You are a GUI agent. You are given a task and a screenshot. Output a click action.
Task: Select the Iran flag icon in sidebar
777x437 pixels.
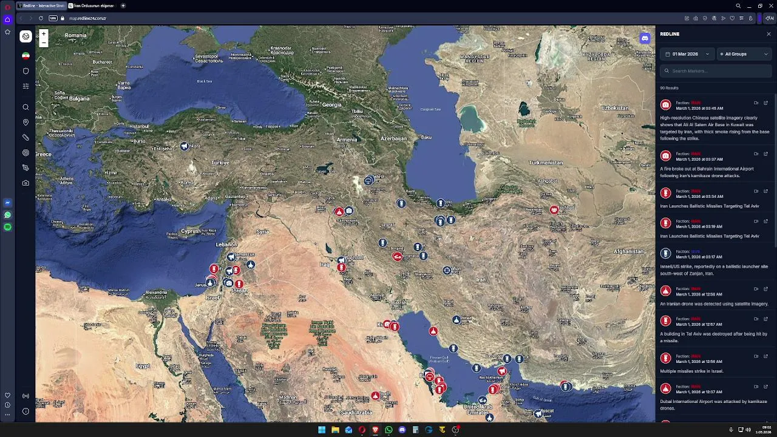click(x=25, y=56)
